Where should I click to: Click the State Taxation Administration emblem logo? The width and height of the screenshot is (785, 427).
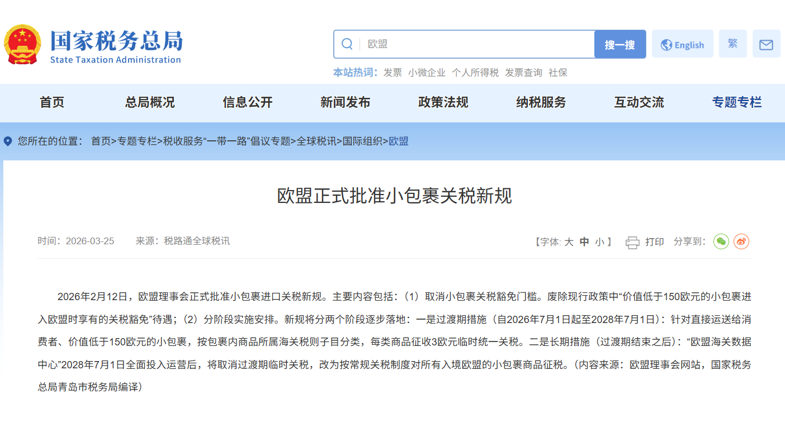22,45
